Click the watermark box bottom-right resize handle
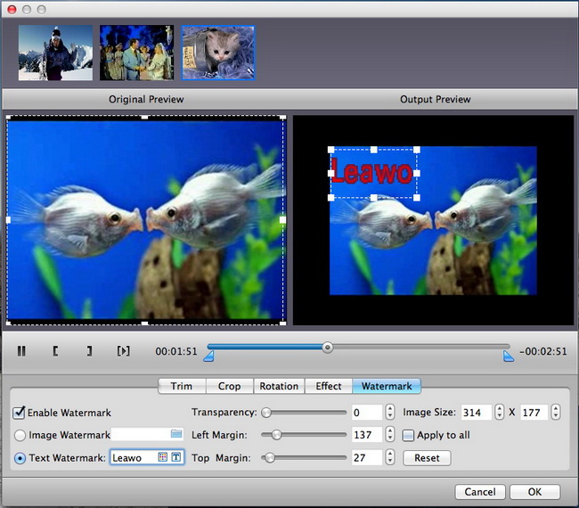 [417, 198]
